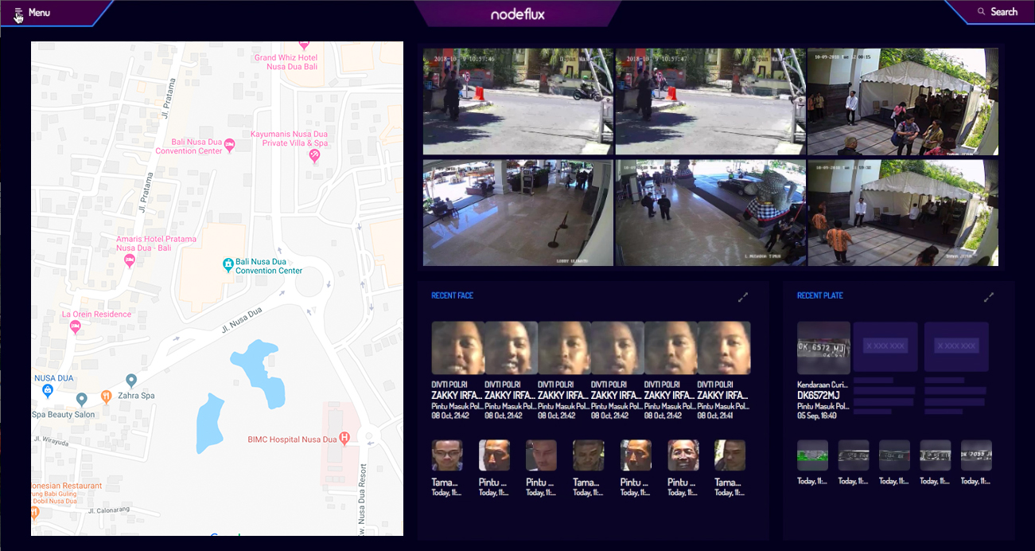1035x551 pixels.
Task: Click the 'La Orein Residence' map label
Action: coord(96,315)
